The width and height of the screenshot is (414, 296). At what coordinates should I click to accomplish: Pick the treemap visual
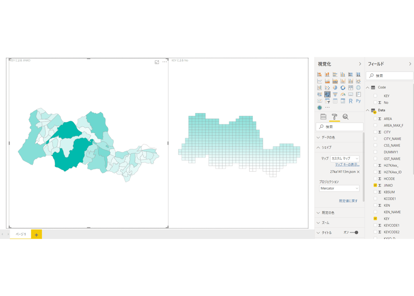pyautogui.click(x=351, y=87)
